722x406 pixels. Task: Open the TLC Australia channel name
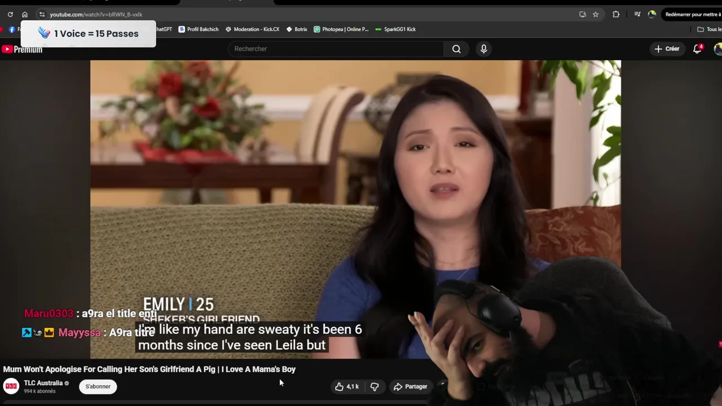tap(43, 383)
